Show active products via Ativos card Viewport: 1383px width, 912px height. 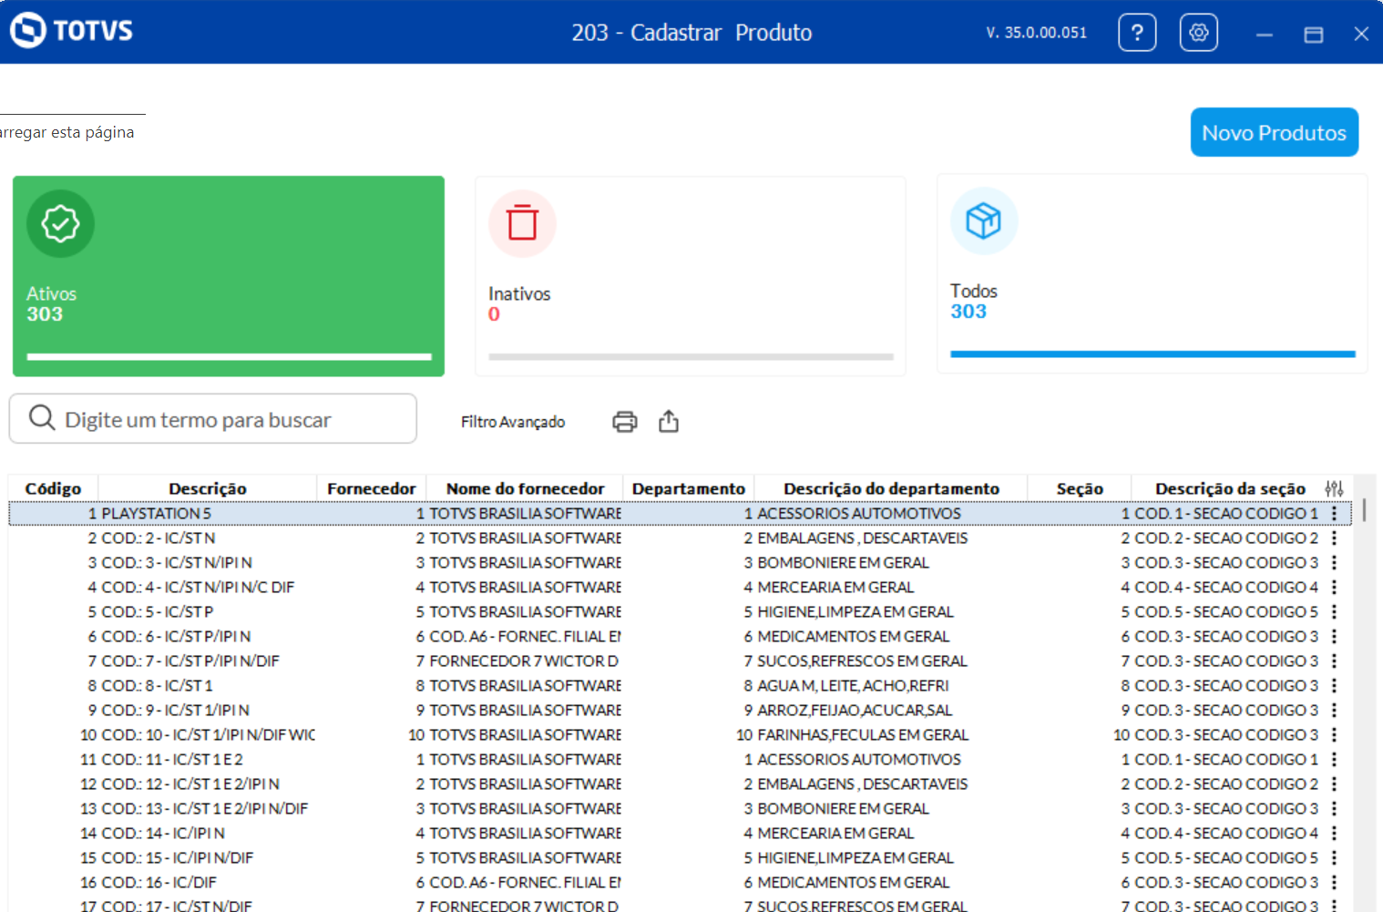pyautogui.click(x=229, y=276)
